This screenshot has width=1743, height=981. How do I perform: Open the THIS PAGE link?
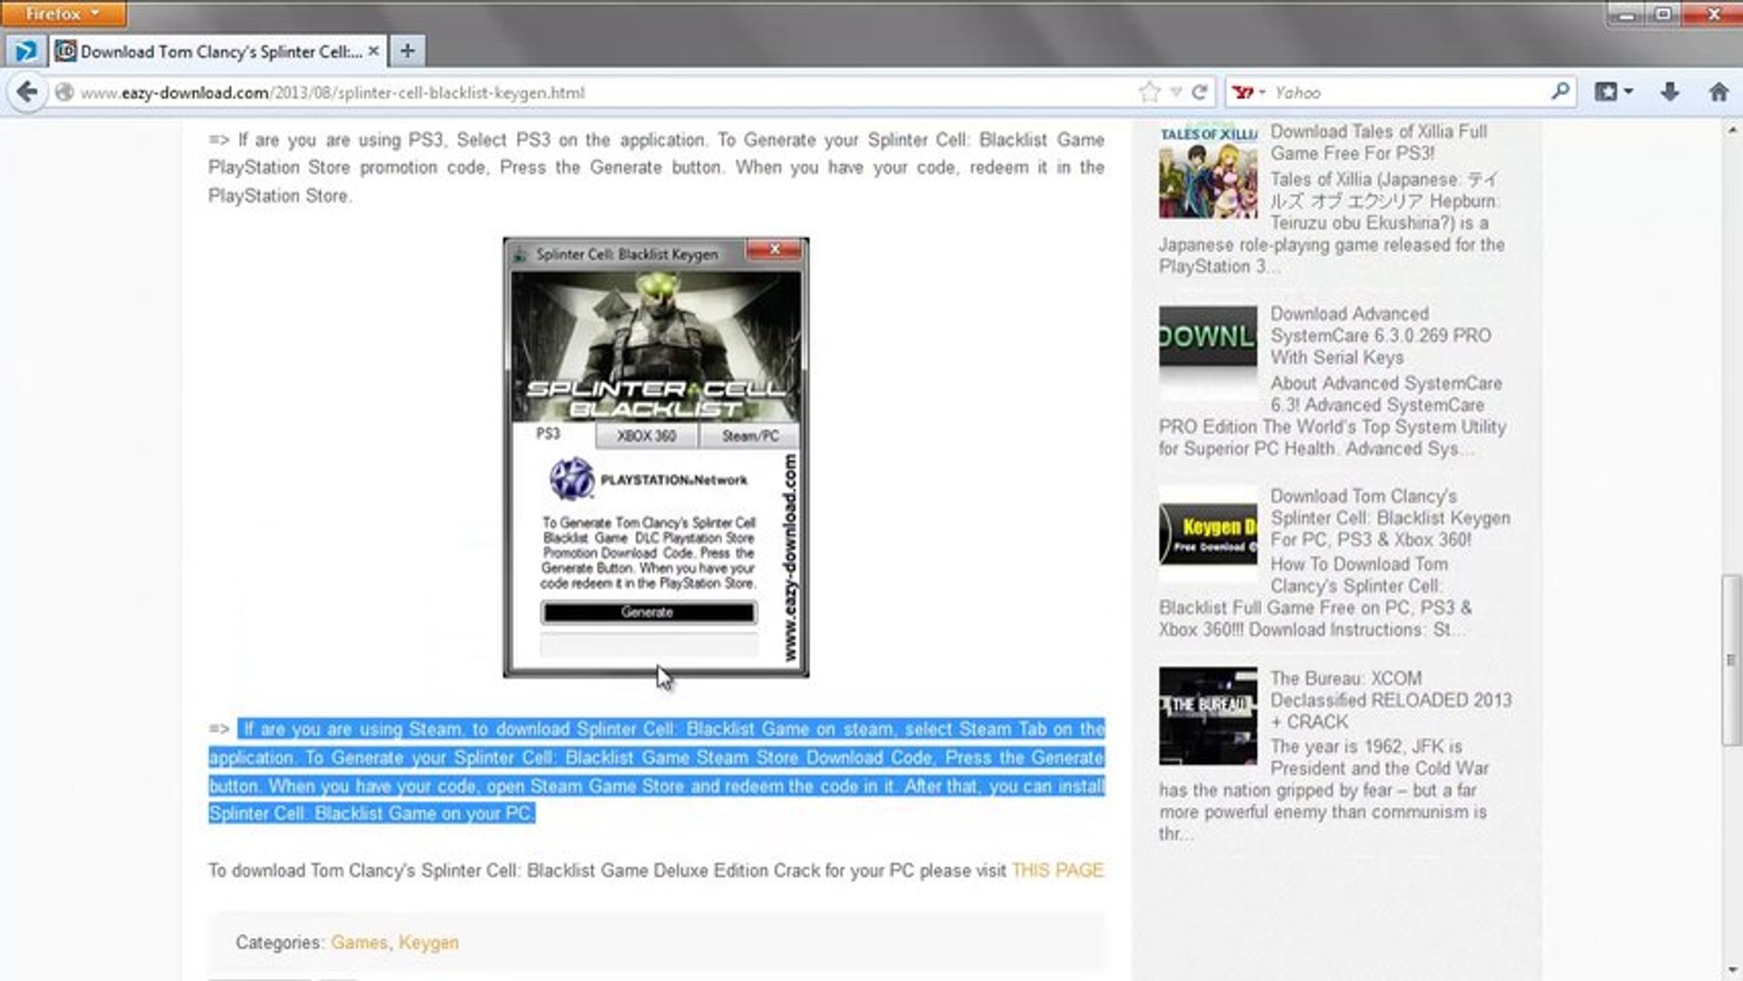click(x=1057, y=870)
